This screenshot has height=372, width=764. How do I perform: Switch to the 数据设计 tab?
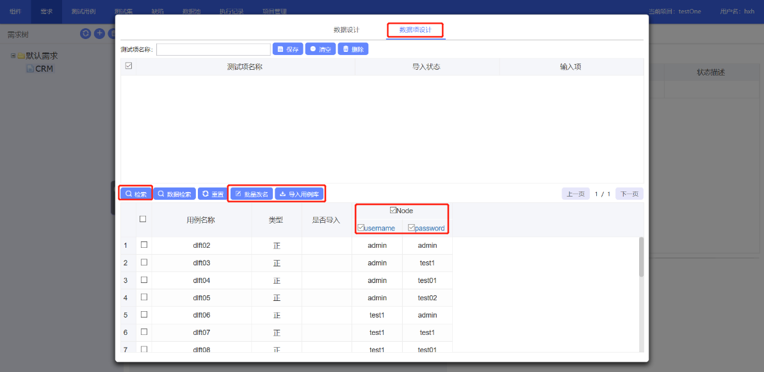[346, 30]
